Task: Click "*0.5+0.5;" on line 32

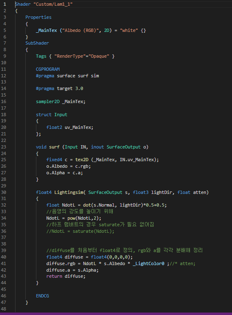Action: pyautogui.click(x=155, y=205)
